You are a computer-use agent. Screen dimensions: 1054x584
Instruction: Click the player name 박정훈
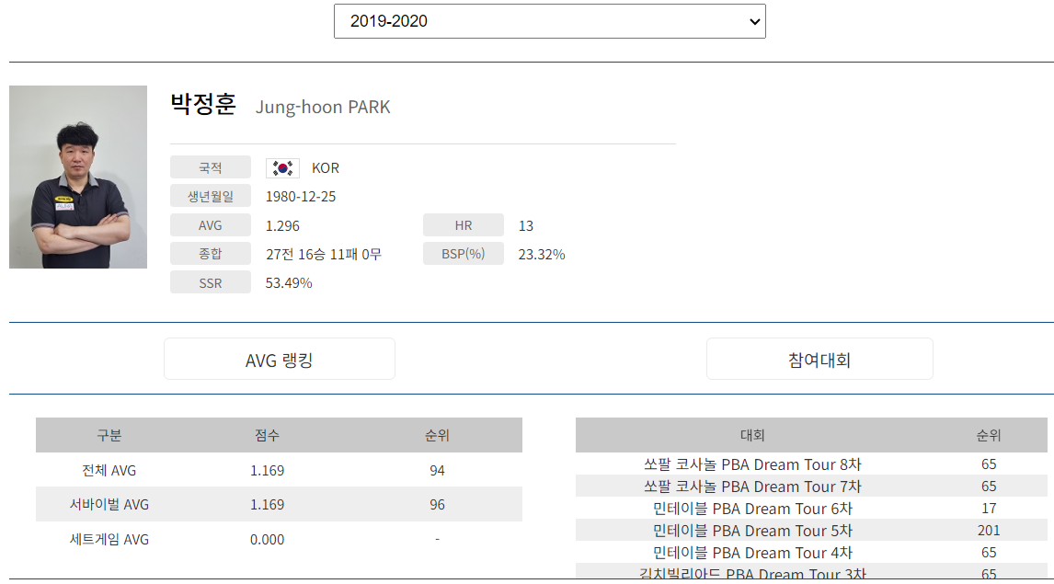[204, 106]
